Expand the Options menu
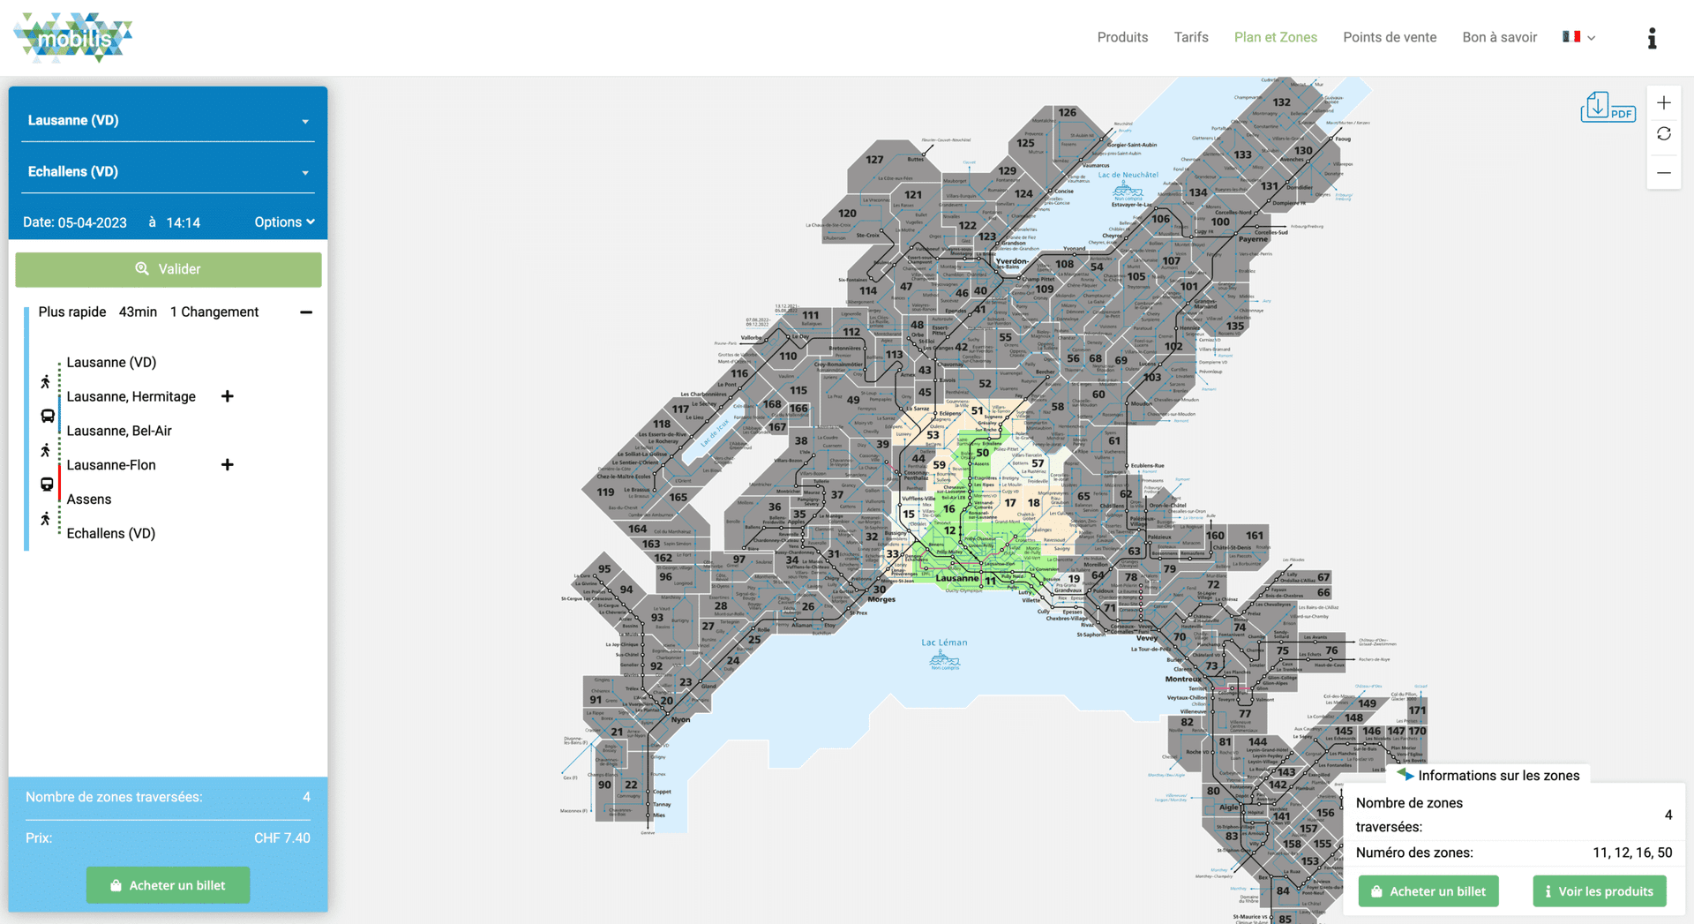This screenshot has width=1694, height=924. (x=284, y=222)
